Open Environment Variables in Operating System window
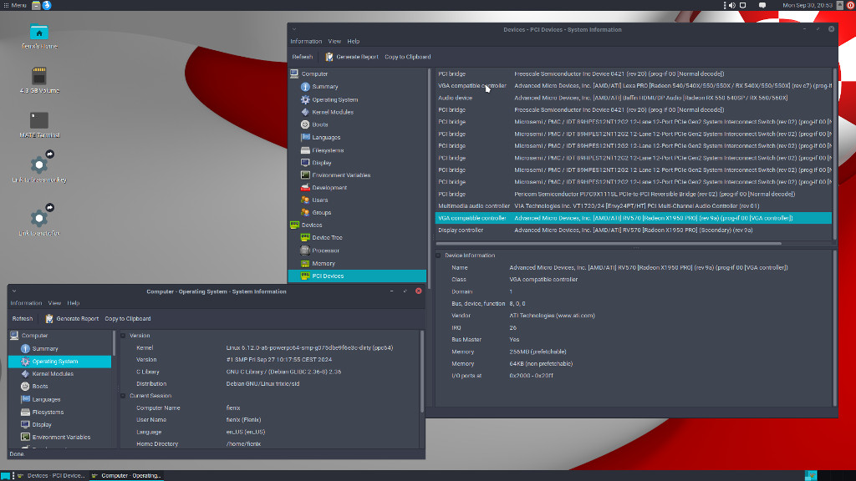 [x=60, y=438]
